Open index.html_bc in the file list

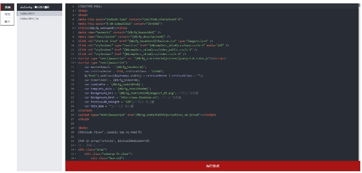pos(29,19)
